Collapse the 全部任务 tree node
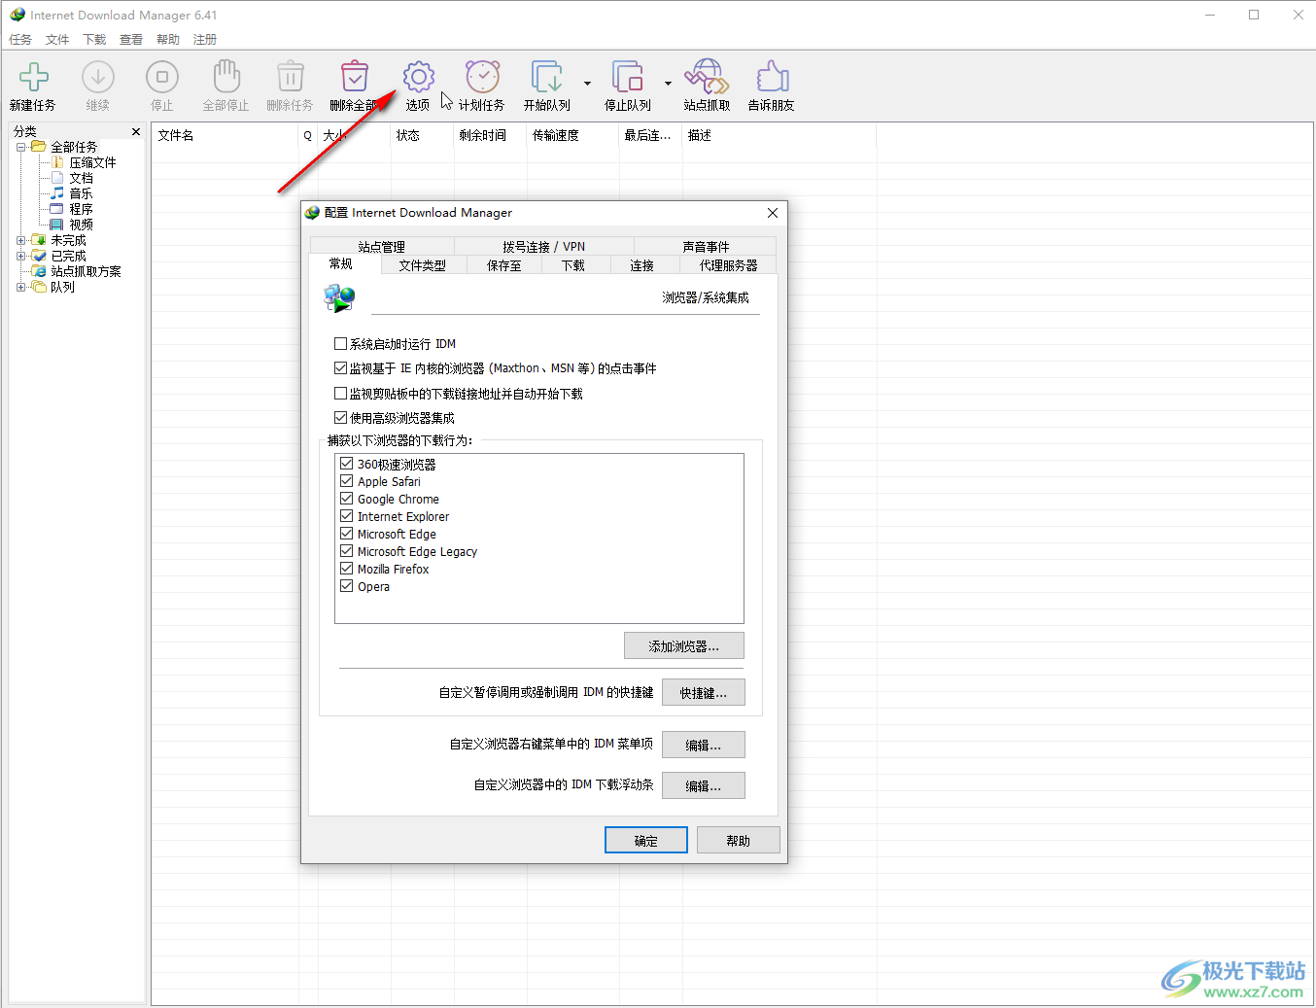This screenshot has width=1316, height=1008. (x=20, y=147)
